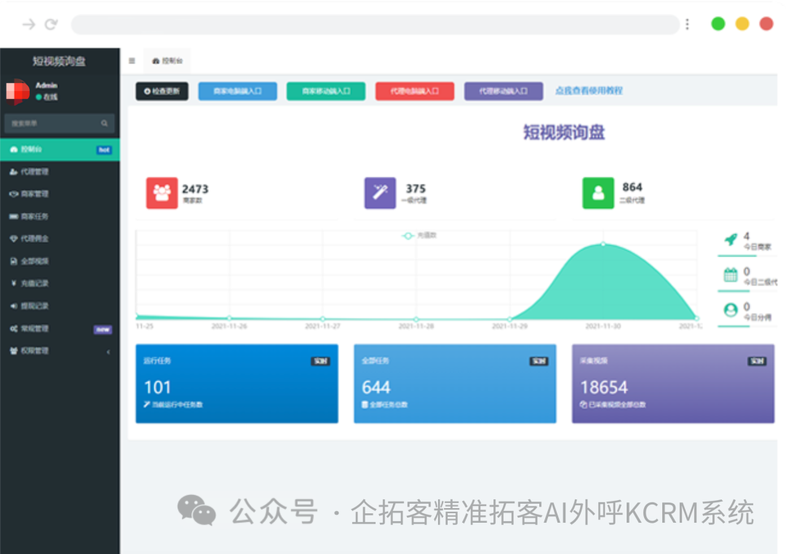This screenshot has width=786, height=554.
Task: Click the 短视频询盘 sidebar logo title
Action: click(x=59, y=61)
